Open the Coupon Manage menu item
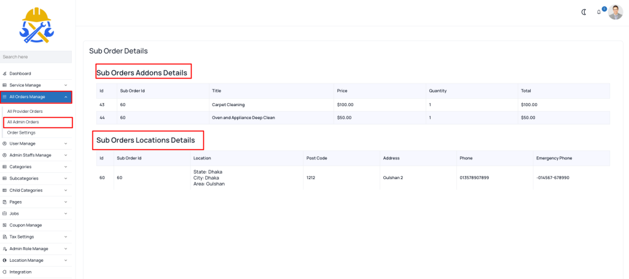Screen dimensions: 629x279 pyautogui.click(x=36, y=225)
